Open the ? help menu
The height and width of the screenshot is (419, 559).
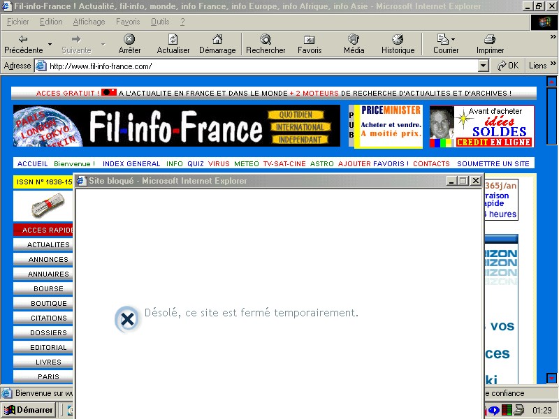pyautogui.click(x=182, y=22)
